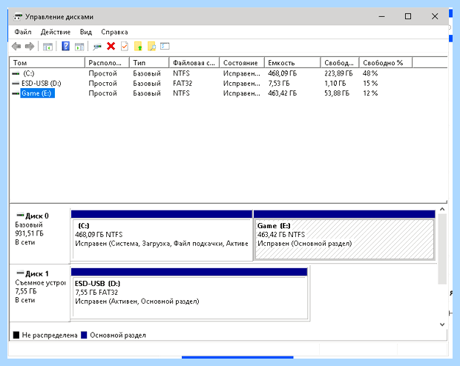Click the settings list toolbar icon
Viewport: 460px width, 366px height.
click(x=165, y=46)
